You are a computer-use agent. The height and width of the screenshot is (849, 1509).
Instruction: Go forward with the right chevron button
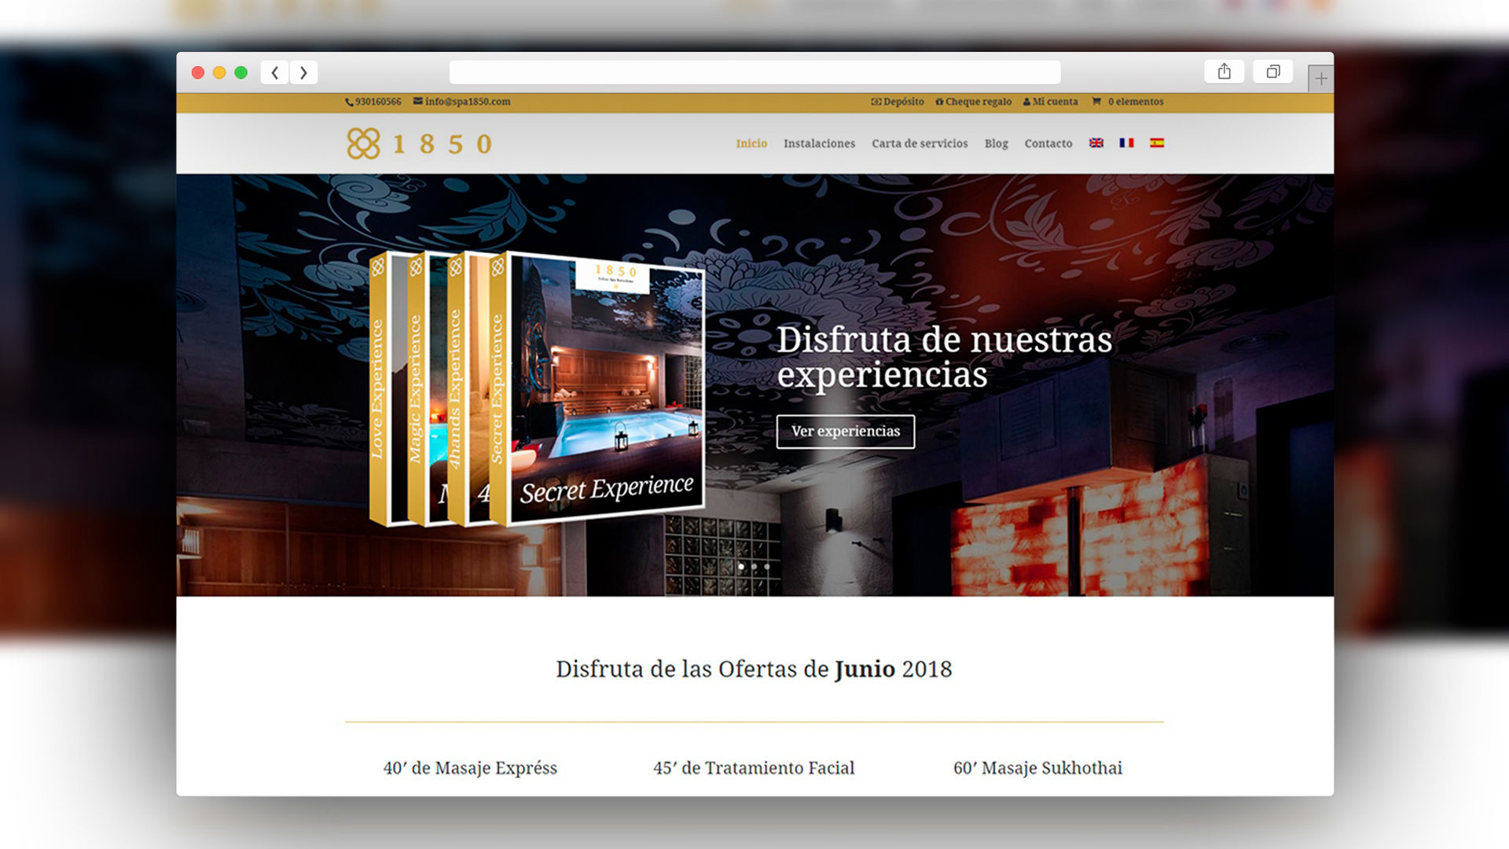pos(303,73)
